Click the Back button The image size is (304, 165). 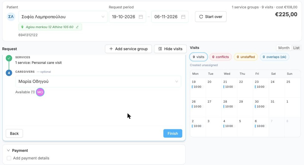click(14, 134)
